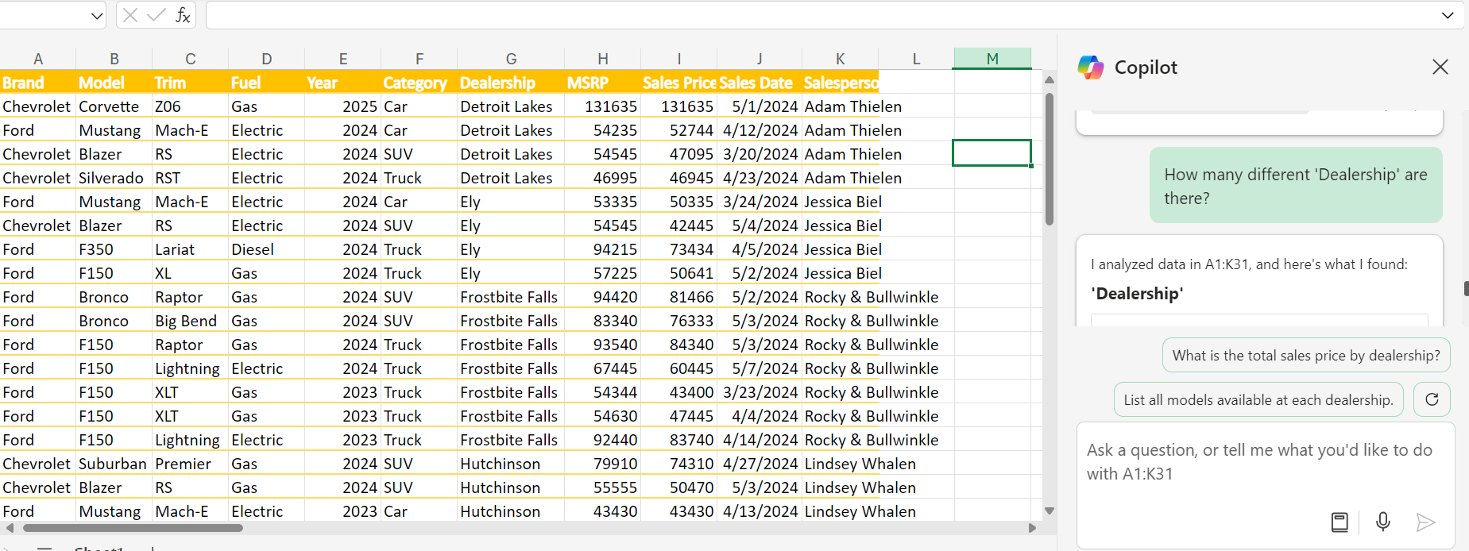The image size is (1469, 551).
Task: Click the sales date cell '3/20/2024'
Action: [760, 154]
